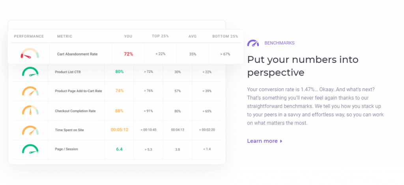Click the BOTTOM 25% column header

point(225,36)
